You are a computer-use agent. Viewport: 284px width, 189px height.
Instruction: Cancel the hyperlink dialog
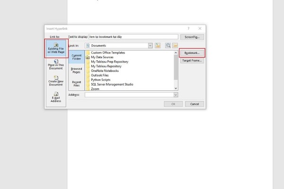pos(195,104)
